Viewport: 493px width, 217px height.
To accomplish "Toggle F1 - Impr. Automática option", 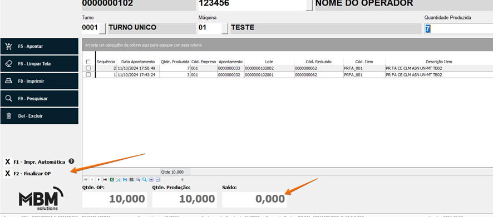I will [8, 162].
